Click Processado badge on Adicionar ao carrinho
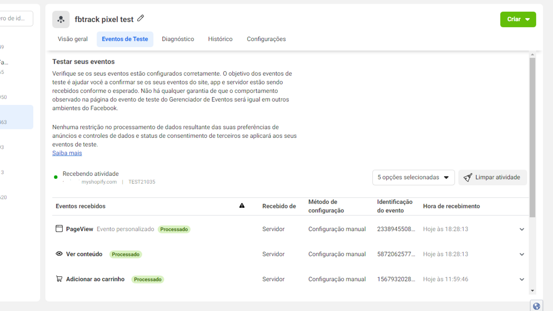 tap(148, 279)
